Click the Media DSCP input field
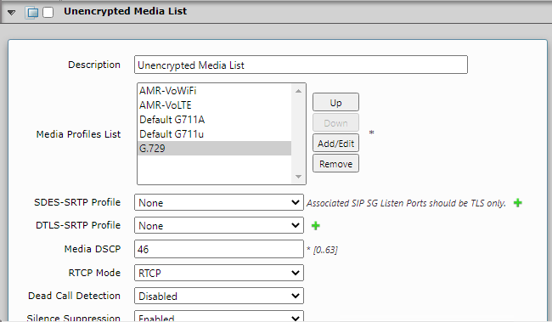Screen dimensions: 552x322 click(218, 249)
